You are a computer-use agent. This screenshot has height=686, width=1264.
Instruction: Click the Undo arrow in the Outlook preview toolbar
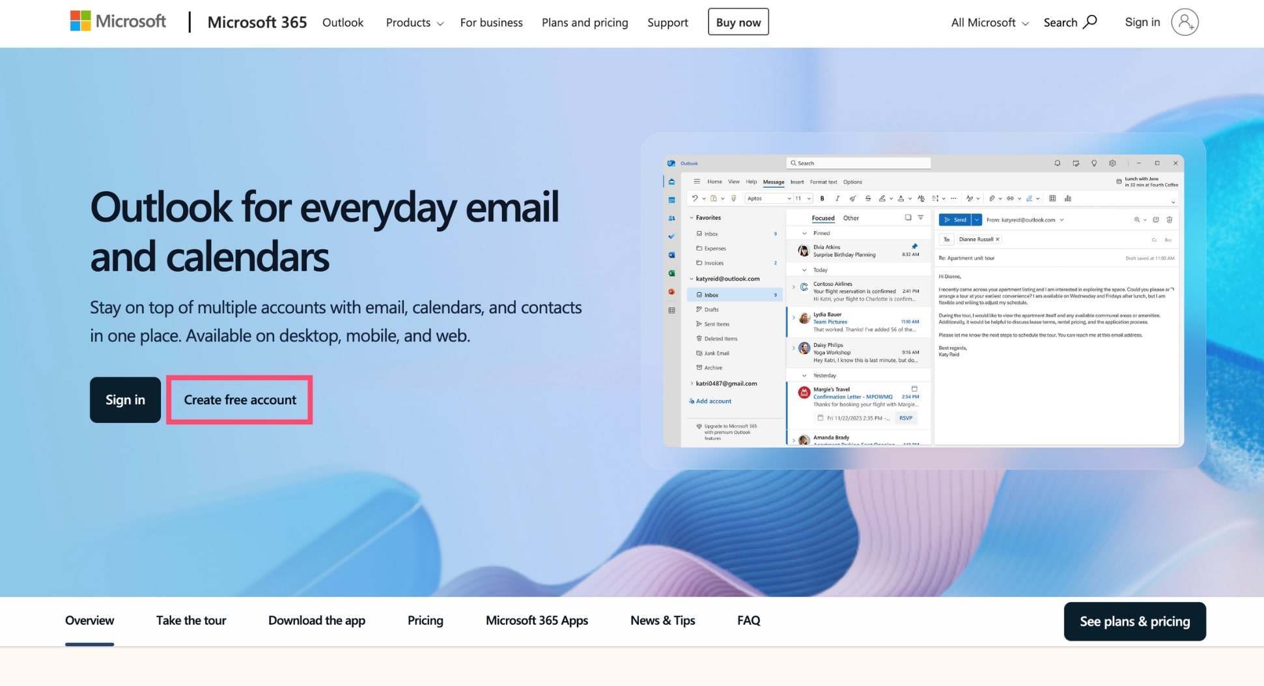point(695,199)
